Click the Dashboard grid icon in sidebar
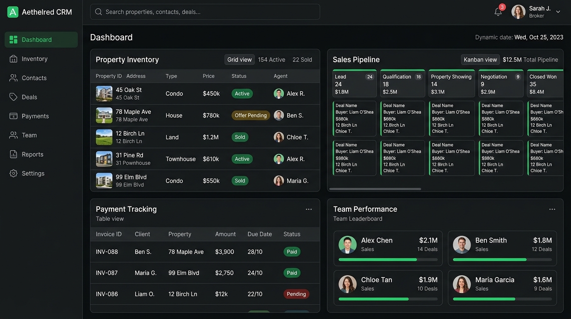This screenshot has width=571, height=319. 13,39
